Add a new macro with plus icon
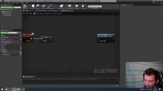Screen dimensions: 163x91 pyautogui.click(x=20, y=47)
